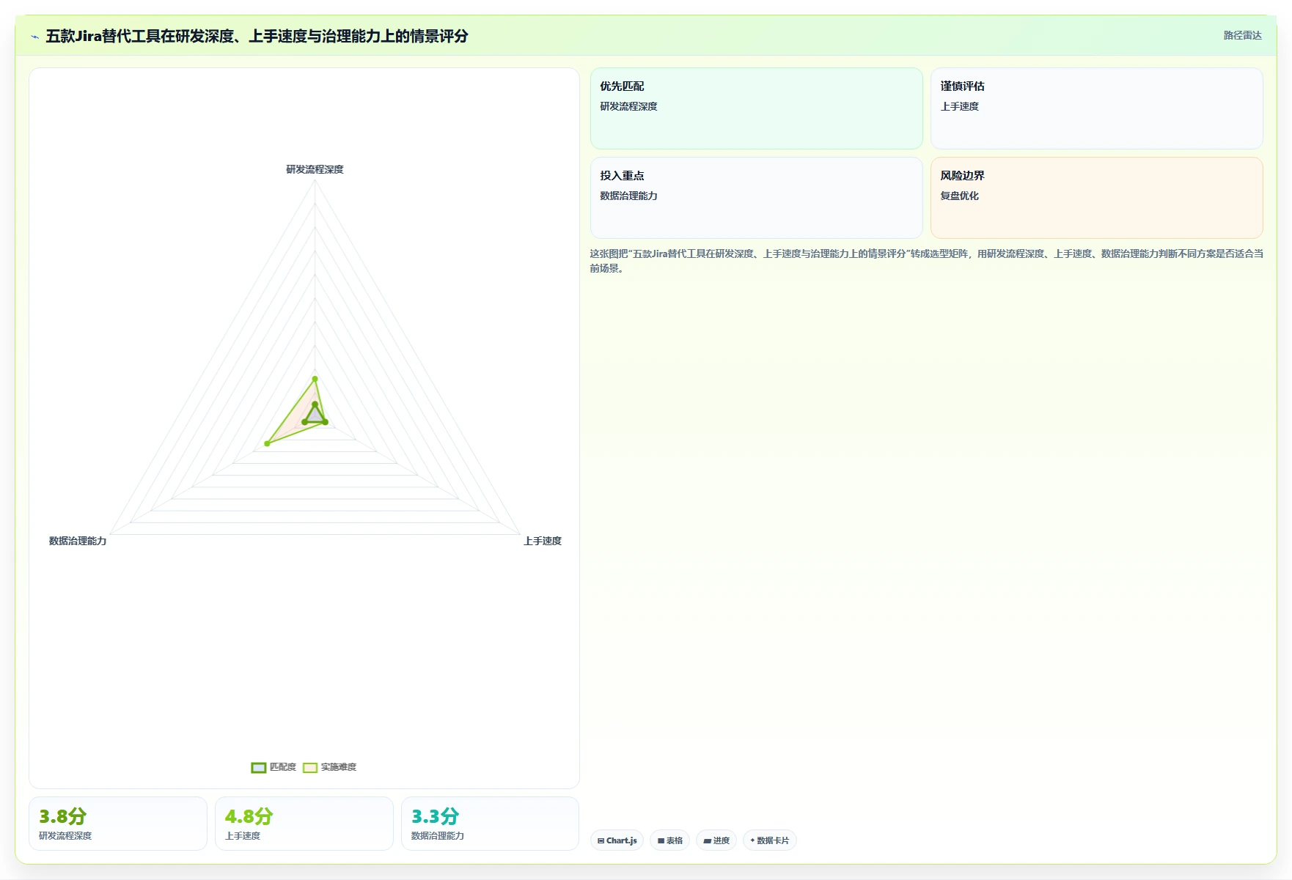Open the 谨慎评估 card
This screenshot has width=1292, height=880.
[x=1096, y=108]
